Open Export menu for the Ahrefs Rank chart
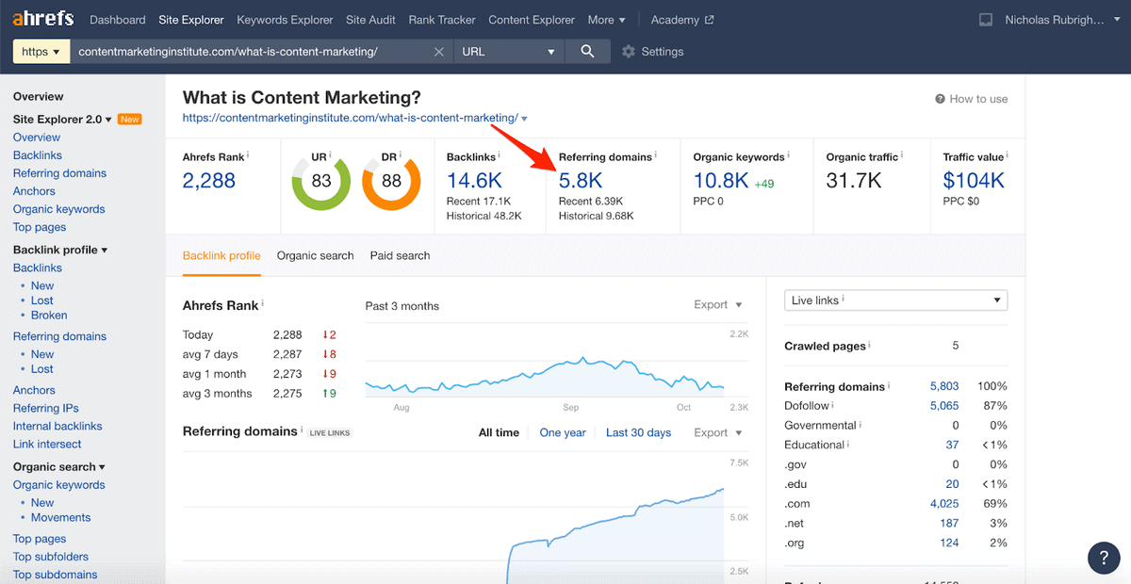Screen dimensions: 1131x584 click(718, 305)
